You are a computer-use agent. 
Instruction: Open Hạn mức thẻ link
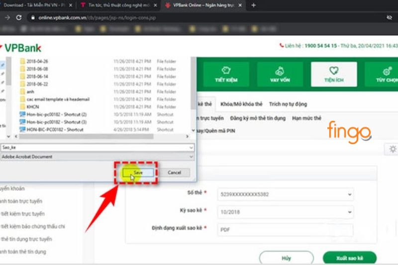[306, 118]
